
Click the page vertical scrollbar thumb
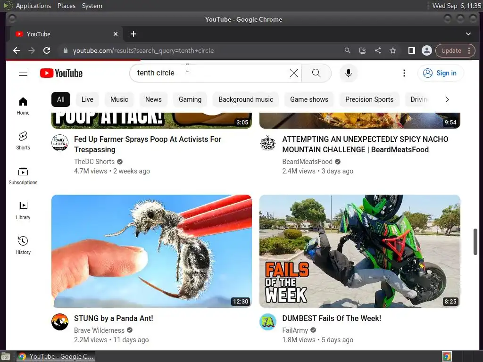475,242
